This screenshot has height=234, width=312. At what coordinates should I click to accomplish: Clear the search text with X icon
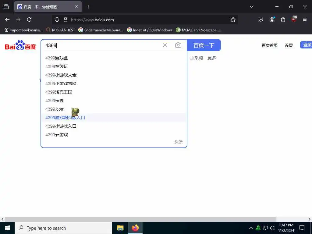pyautogui.click(x=165, y=45)
